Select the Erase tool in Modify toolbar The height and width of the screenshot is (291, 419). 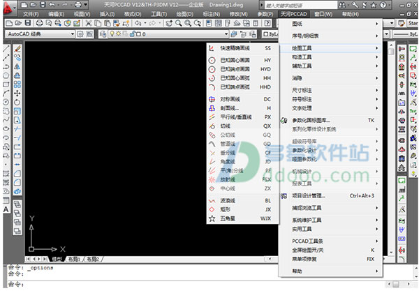pos(17,49)
